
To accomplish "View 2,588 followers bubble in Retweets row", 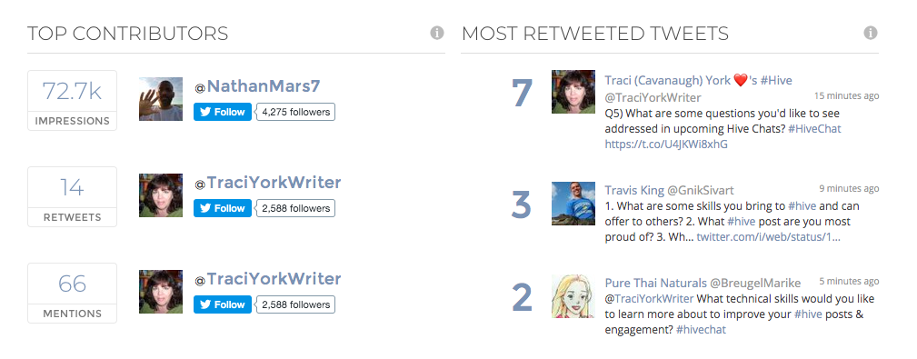I will coord(296,208).
